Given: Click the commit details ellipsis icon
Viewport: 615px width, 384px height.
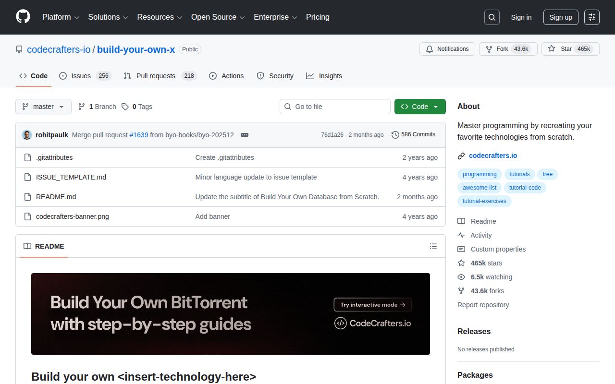Looking at the screenshot, I should coord(244,135).
